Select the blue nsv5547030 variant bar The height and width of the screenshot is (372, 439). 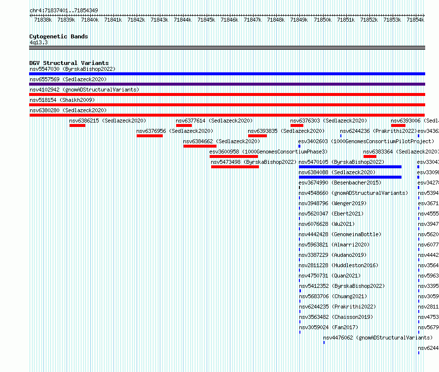point(227,74)
